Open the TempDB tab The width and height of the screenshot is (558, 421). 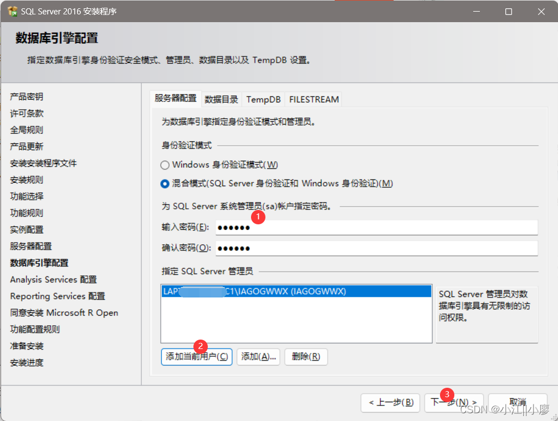click(x=263, y=99)
